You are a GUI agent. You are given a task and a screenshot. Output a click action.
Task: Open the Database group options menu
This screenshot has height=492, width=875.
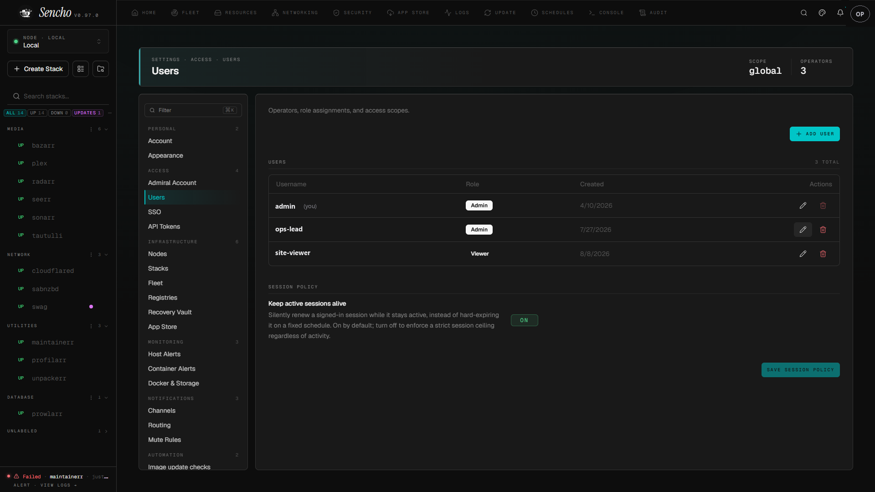coord(91,397)
